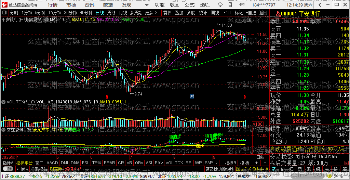Open the 行情 menu
Image resolution: width=350 pixels, height=180 pixels.
tap(52, 5)
